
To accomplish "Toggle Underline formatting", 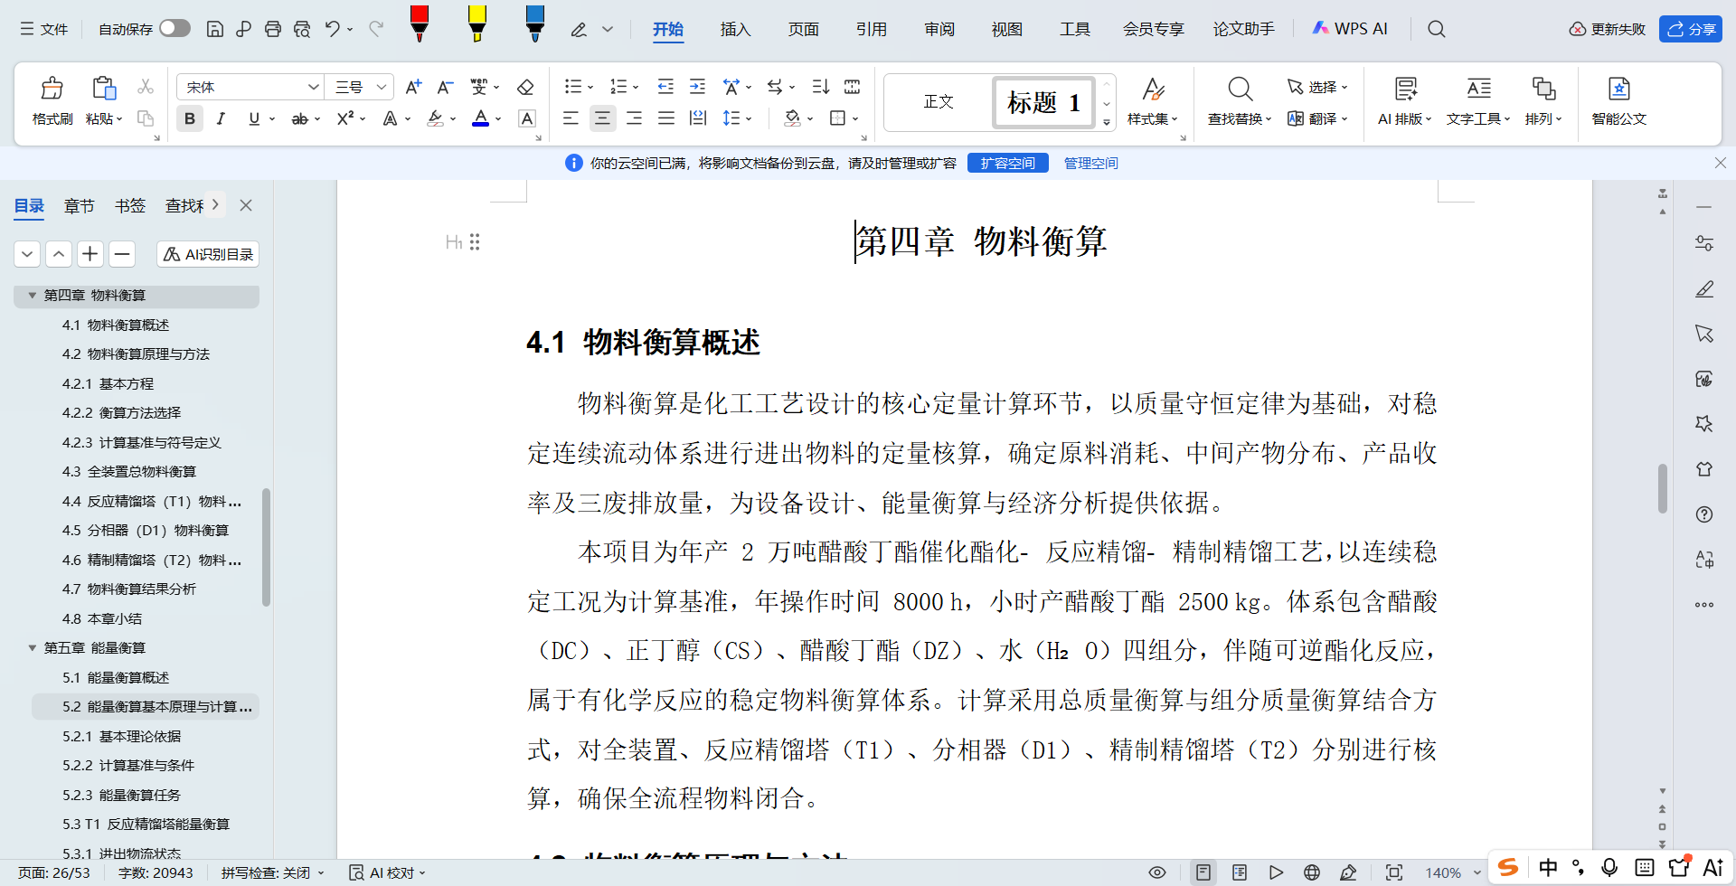I will point(254,118).
